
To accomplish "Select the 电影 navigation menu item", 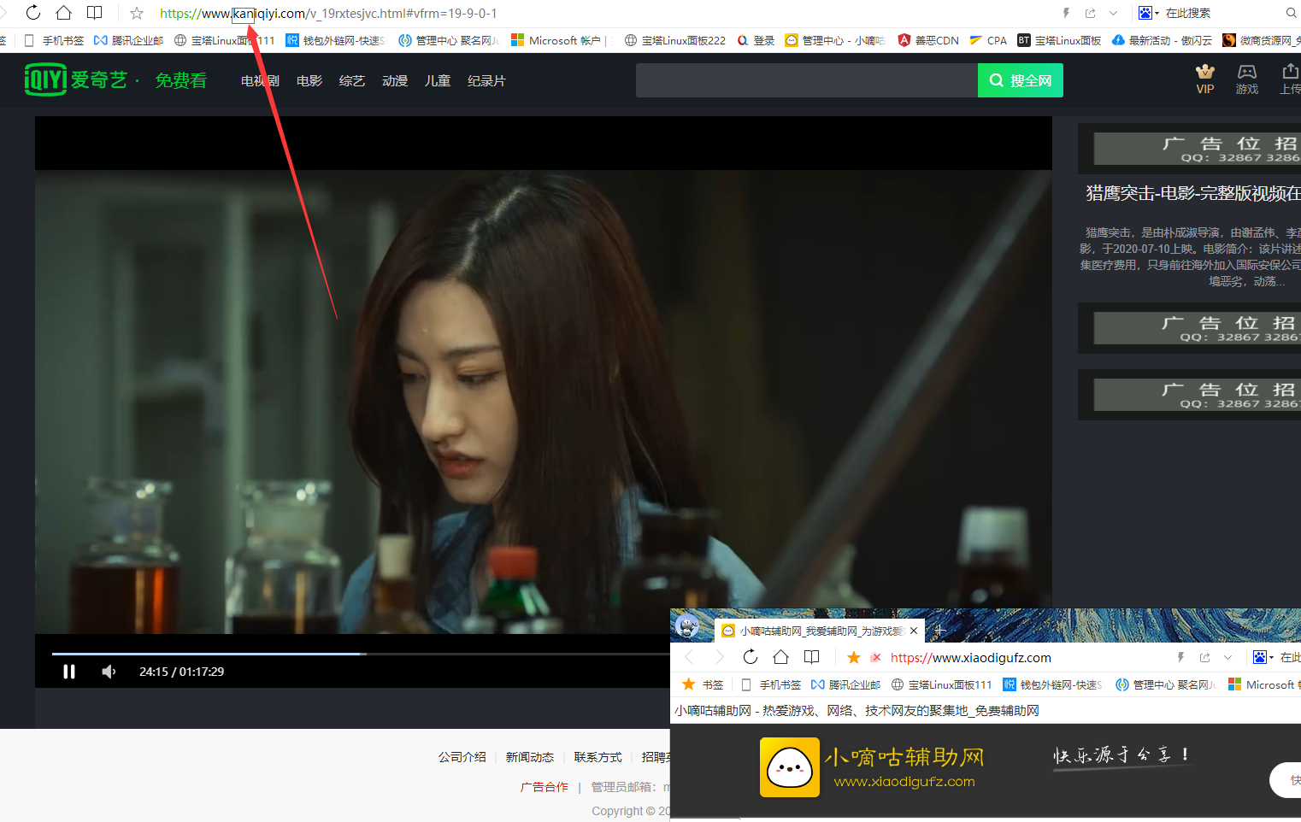I will (309, 80).
